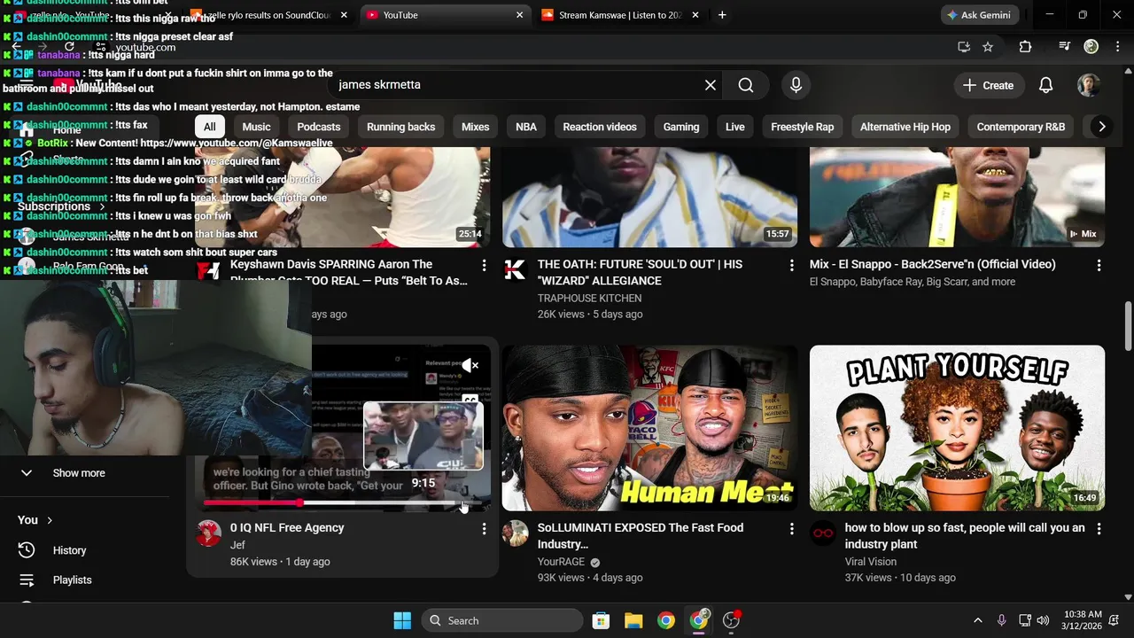This screenshot has width=1134, height=638.
Task: Select the Mixes filter chip
Action: (x=476, y=127)
